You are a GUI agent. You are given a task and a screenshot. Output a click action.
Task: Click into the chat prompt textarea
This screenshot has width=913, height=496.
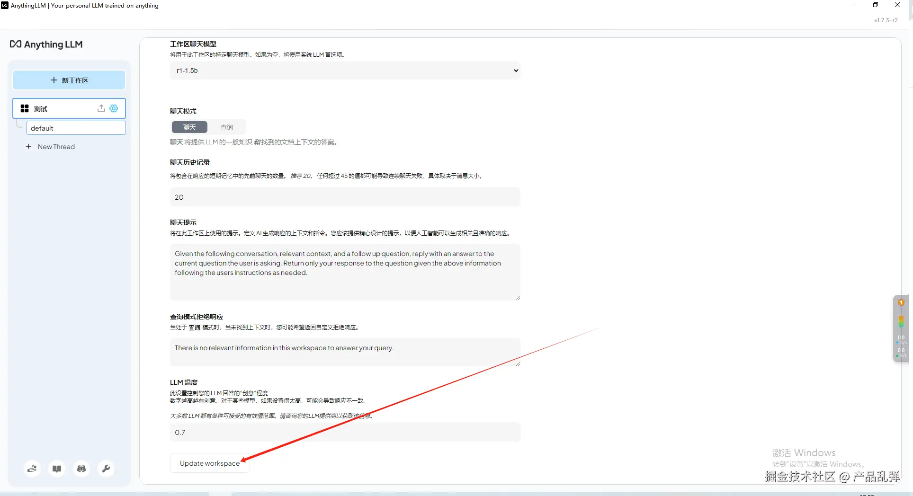click(x=345, y=272)
